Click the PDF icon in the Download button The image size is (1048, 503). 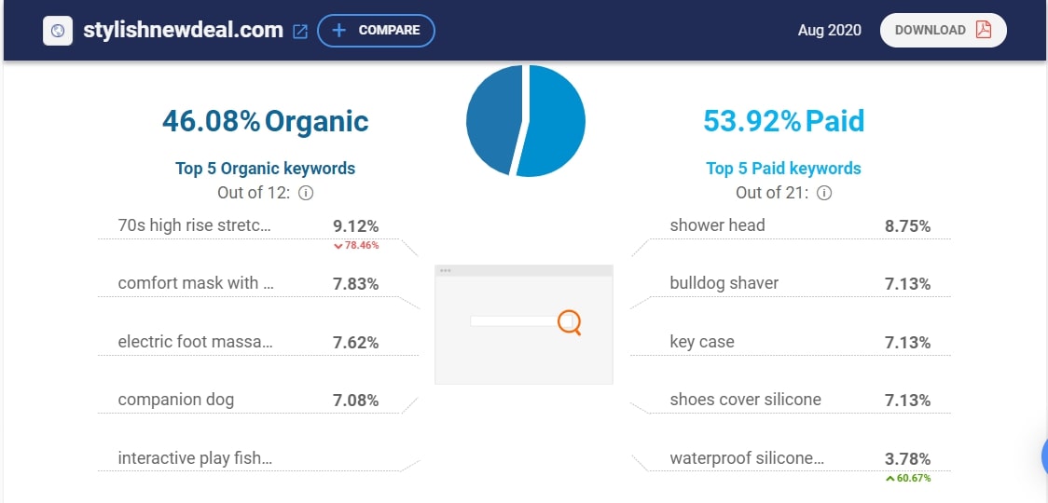(983, 30)
